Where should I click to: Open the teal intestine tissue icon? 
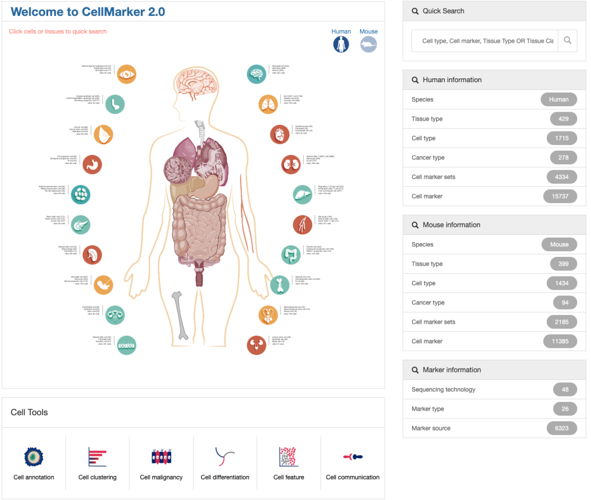pos(291,255)
